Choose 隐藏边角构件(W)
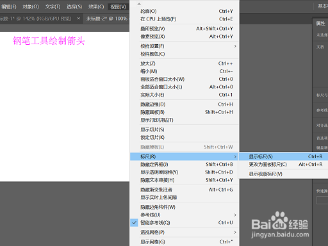This screenshot has width=328, height=246. click(184, 207)
